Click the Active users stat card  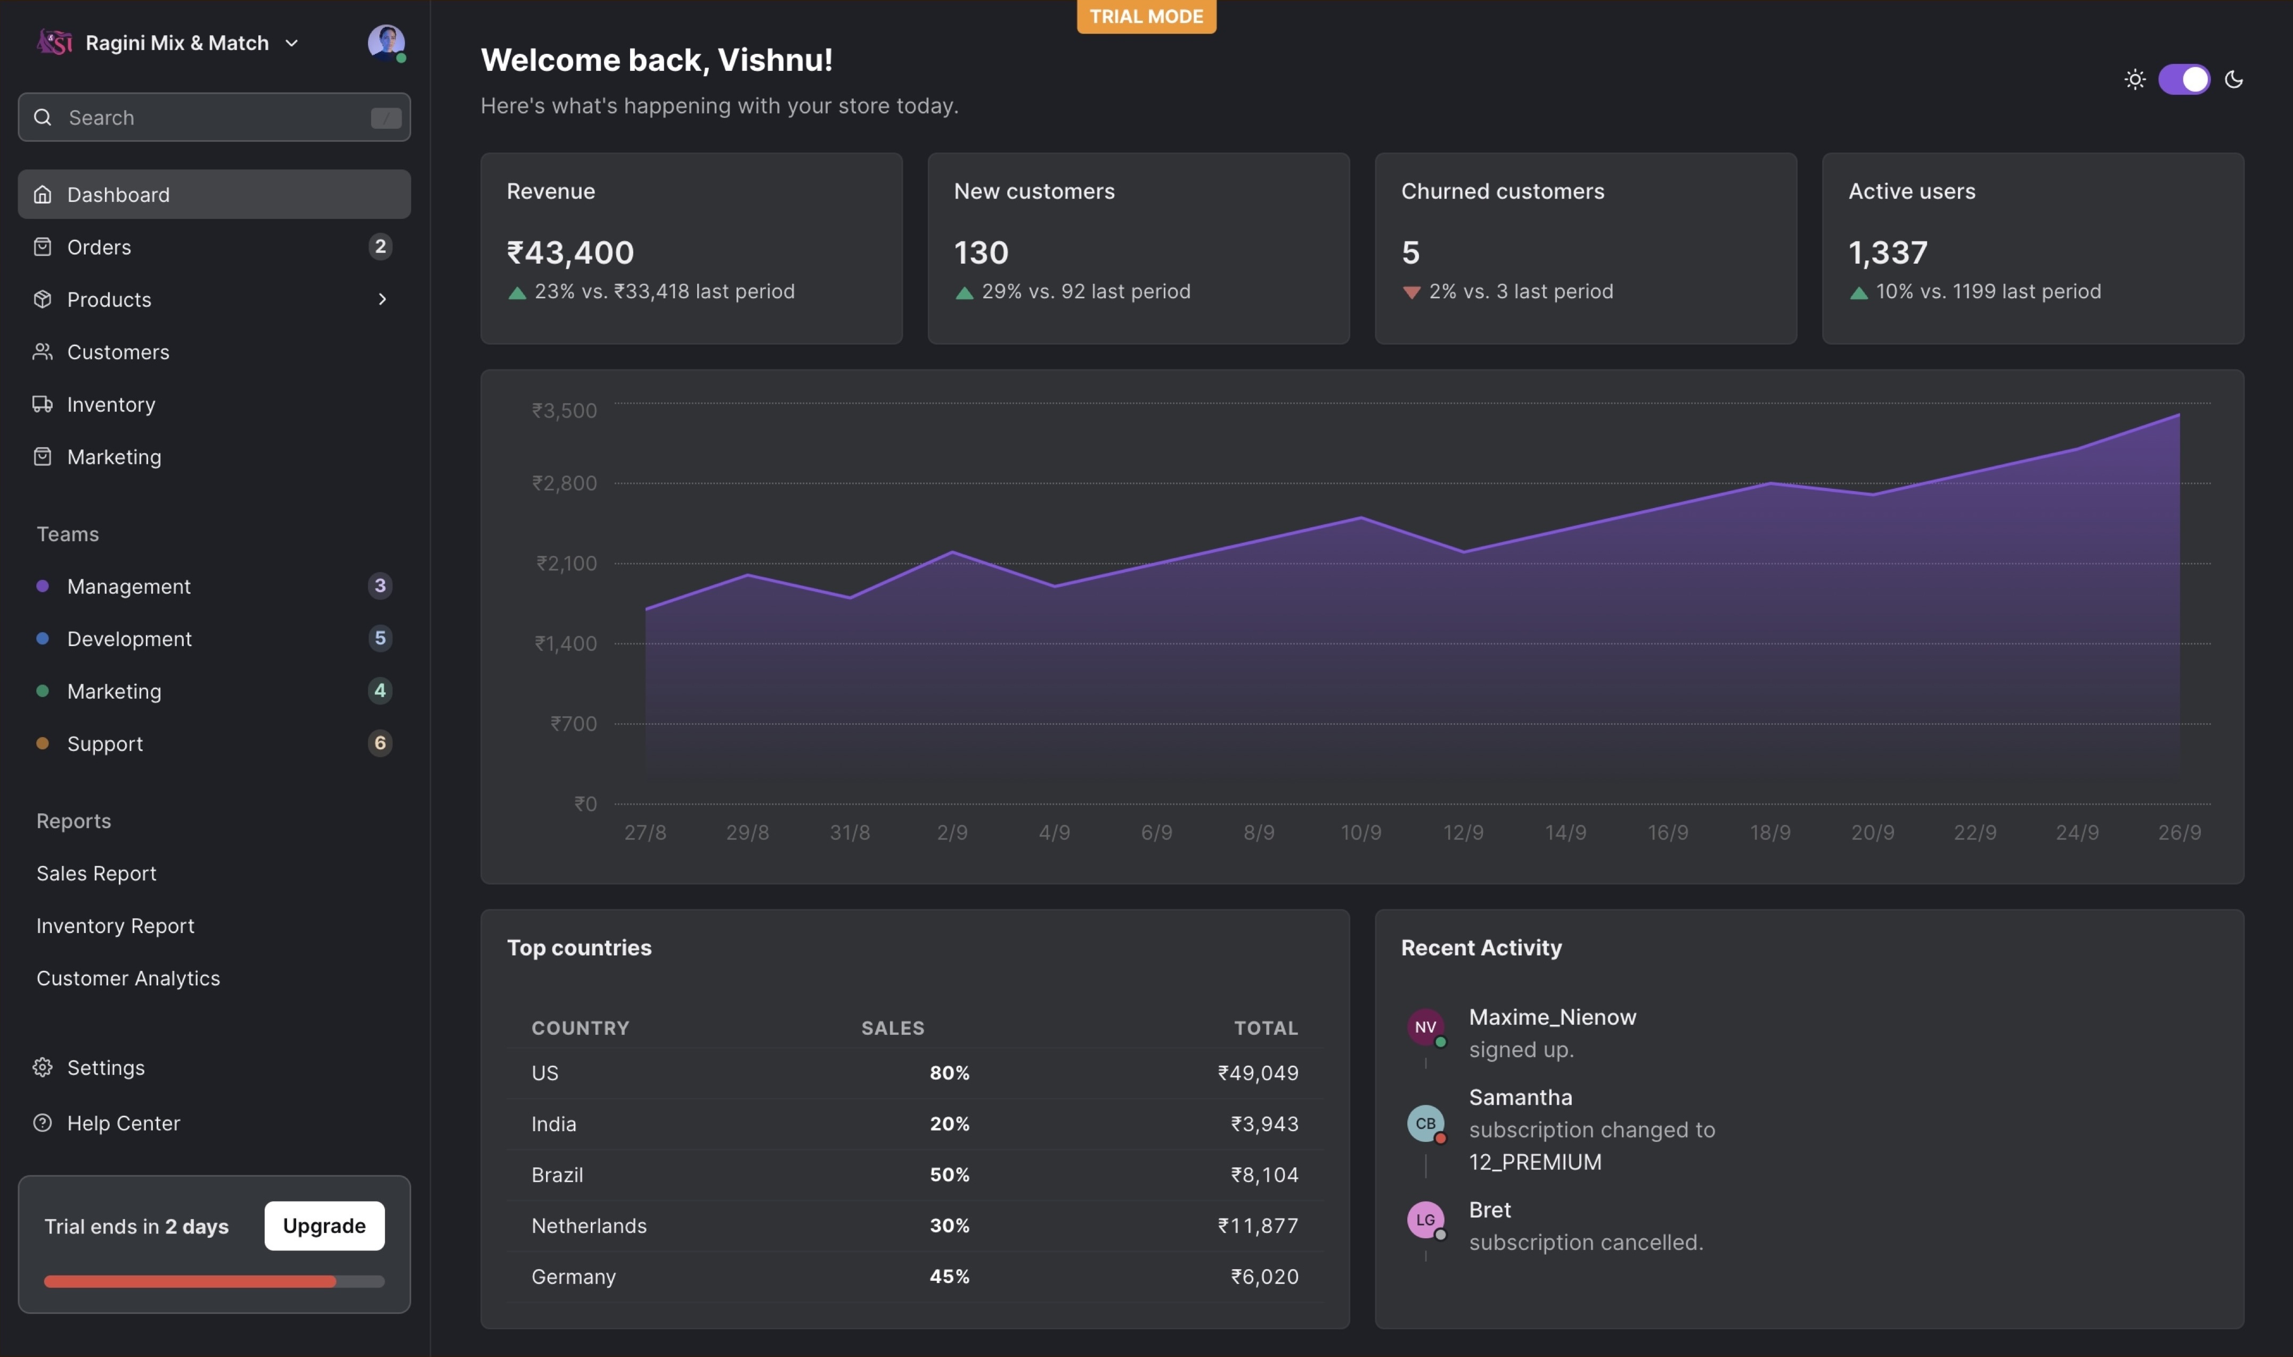tap(2033, 249)
